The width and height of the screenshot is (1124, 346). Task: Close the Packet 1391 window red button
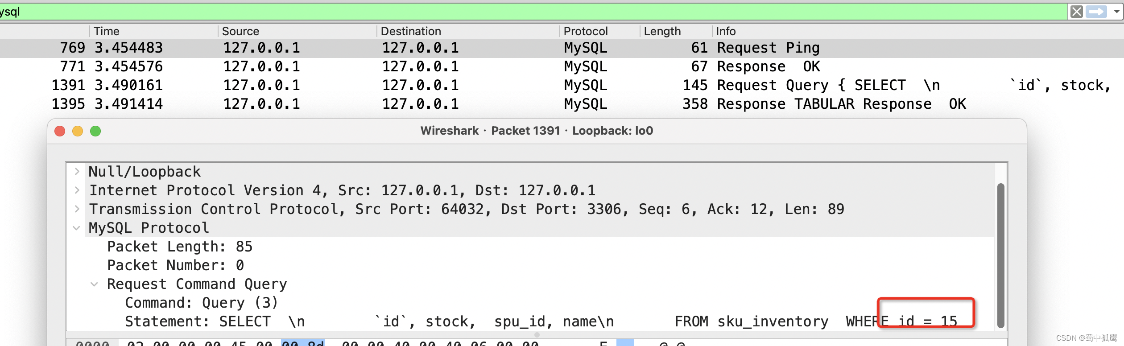pos(60,131)
